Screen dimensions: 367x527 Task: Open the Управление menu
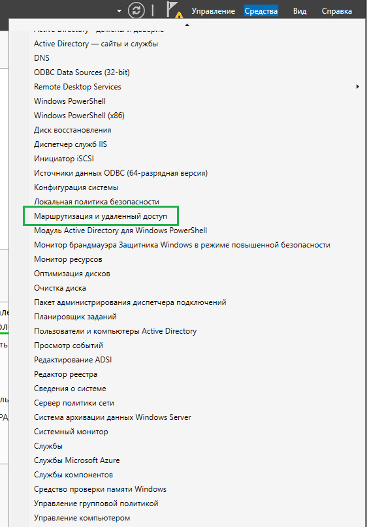tap(213, 11)
